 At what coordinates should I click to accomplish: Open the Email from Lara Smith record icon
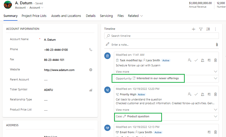click(209, 132)
